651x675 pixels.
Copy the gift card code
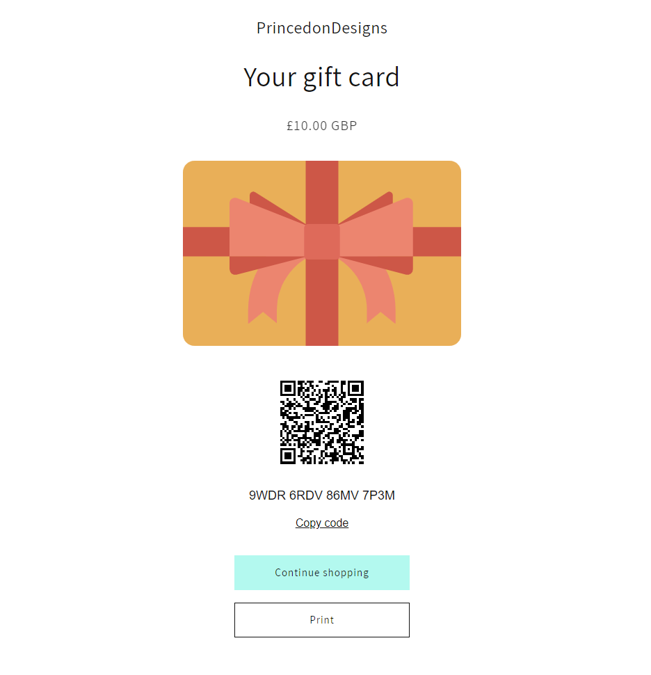(x=322, y=523)
